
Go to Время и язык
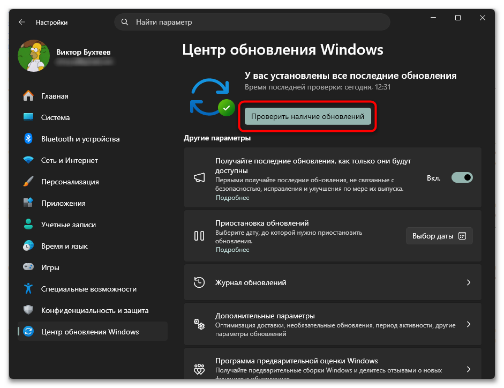(93, 246)
